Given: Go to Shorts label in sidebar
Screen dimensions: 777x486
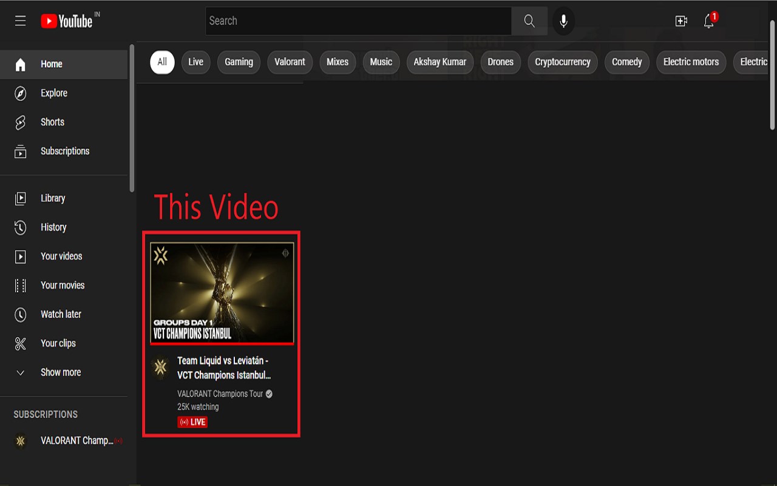Looking at the screenshot, I should (x=52, y=122).
